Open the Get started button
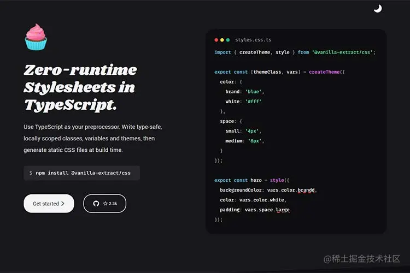410x273 pixels. [49, 204]
